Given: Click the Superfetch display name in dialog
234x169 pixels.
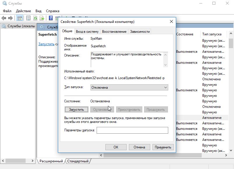Looking at the screenshot, I should point(98,46).
